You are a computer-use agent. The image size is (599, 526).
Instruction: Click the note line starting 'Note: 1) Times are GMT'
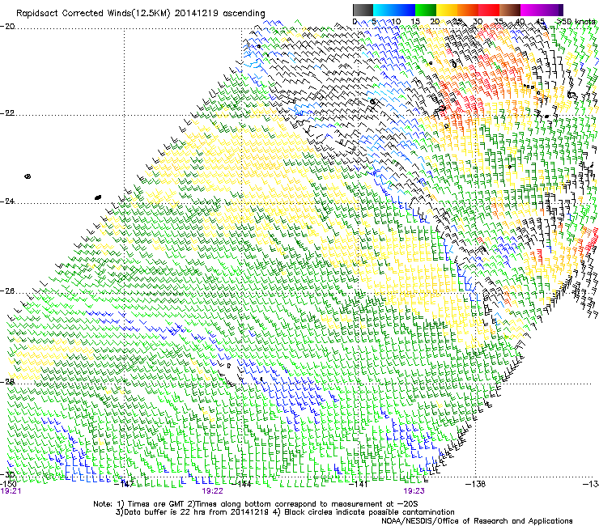coord(256,504)
